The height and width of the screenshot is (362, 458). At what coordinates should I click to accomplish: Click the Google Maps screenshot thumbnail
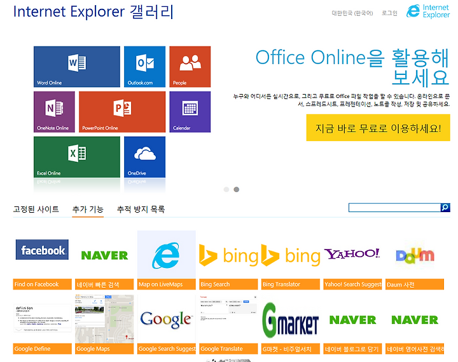point(104,319)
